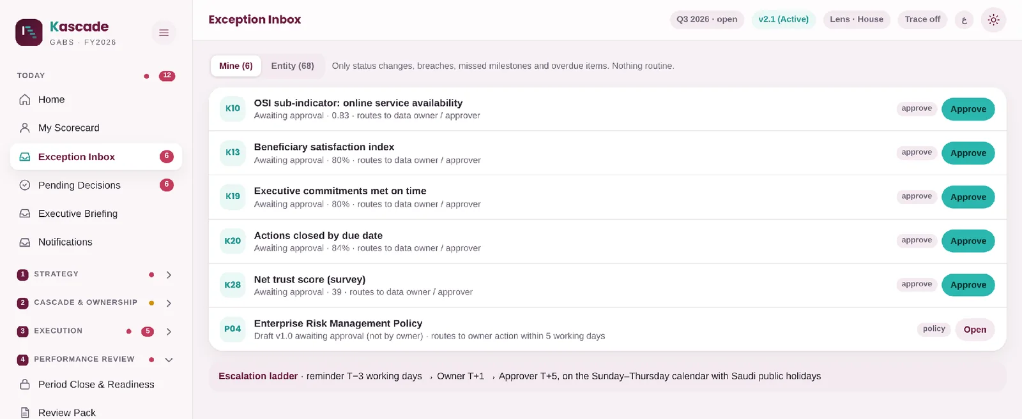Click the approve tag on K10 row
Image resolution: width=1022 pixels, height=419 pixels.
tap(917, 108)
